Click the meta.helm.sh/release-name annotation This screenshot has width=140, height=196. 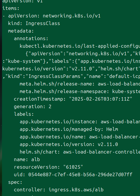point(80,84)
